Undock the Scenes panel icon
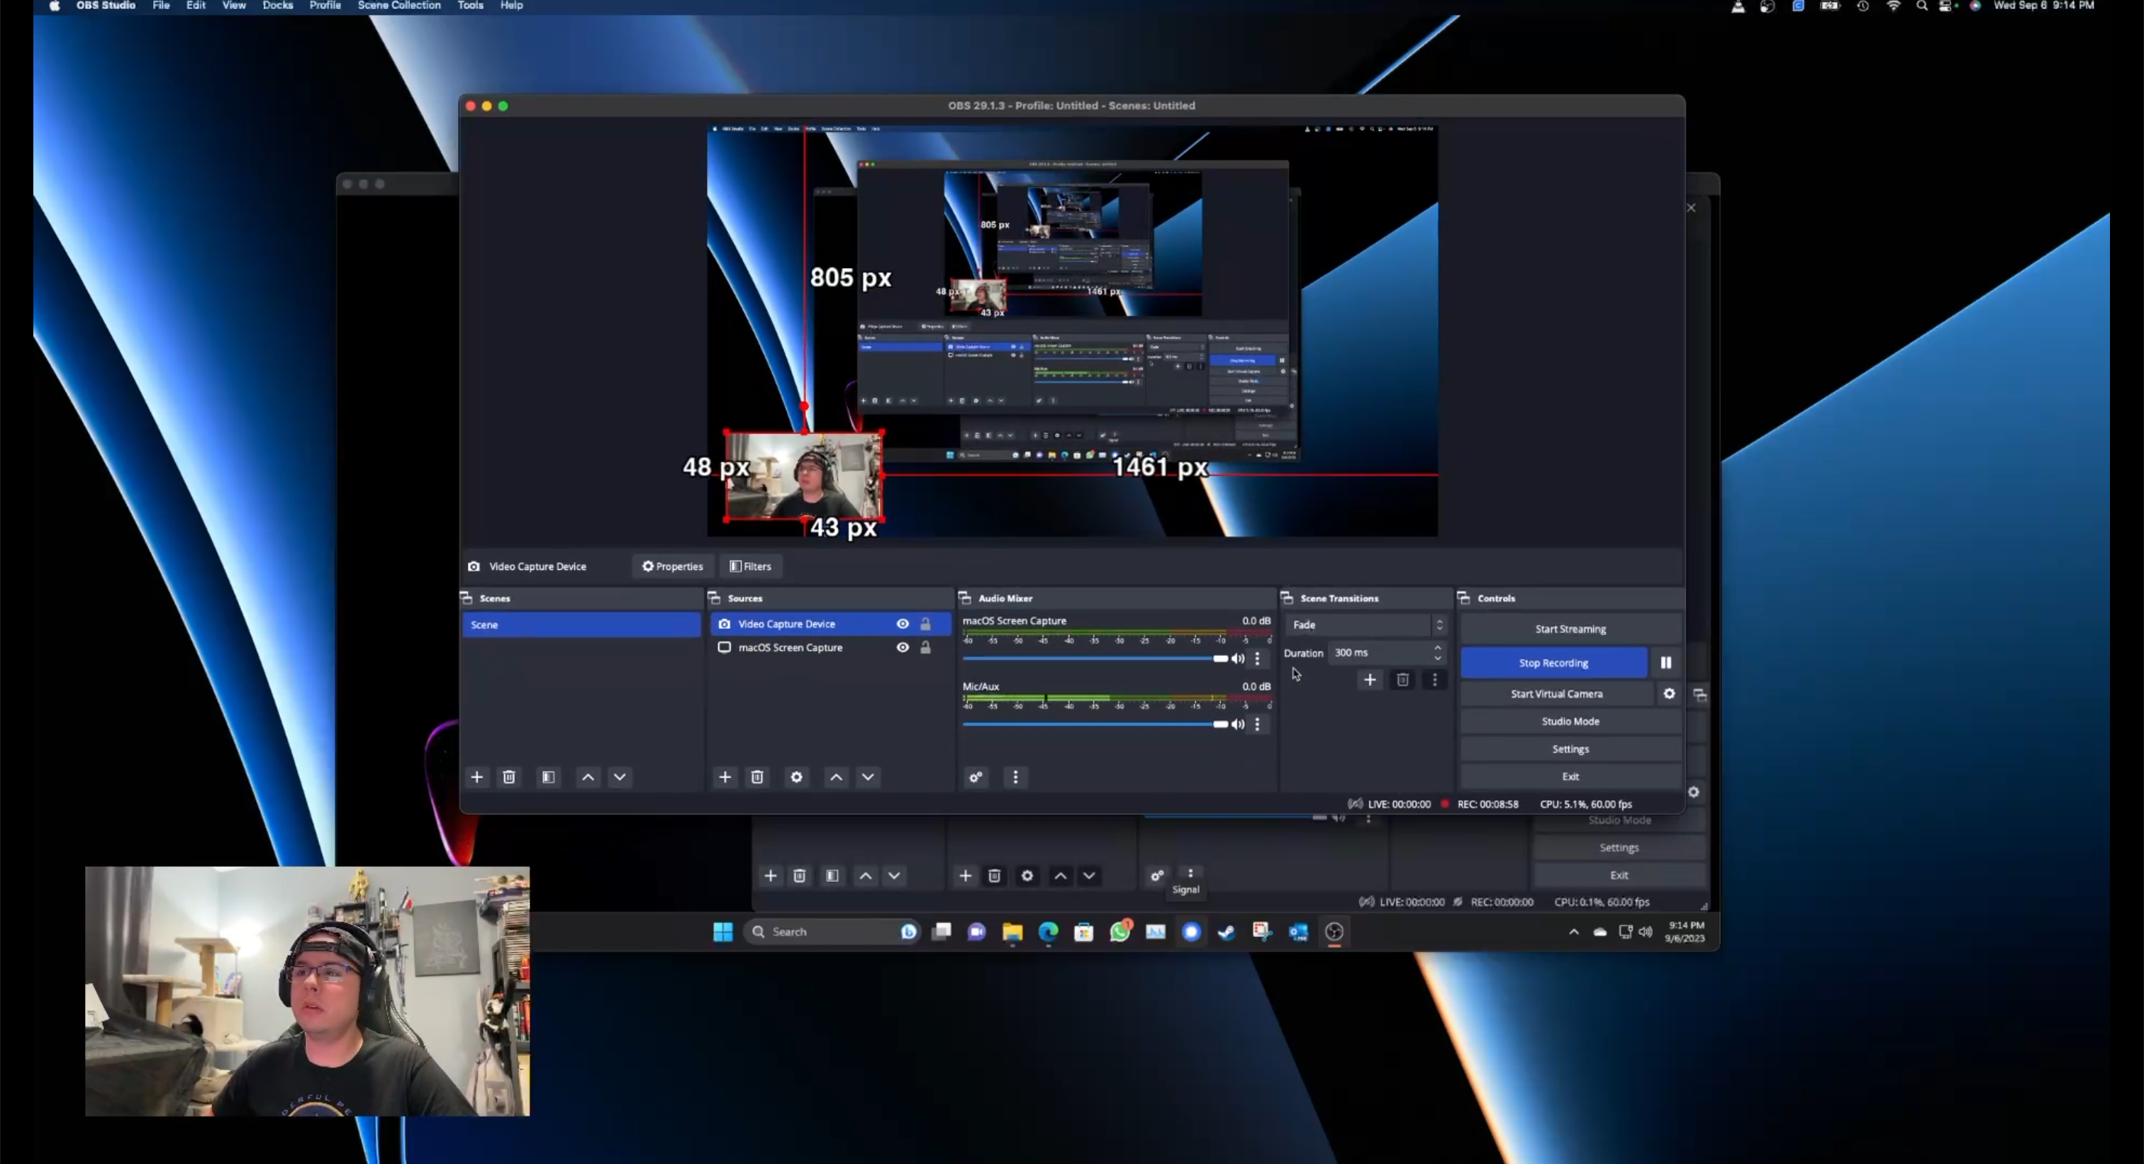The height and width of the screenshot is (1164, 2144). point(467,598)
